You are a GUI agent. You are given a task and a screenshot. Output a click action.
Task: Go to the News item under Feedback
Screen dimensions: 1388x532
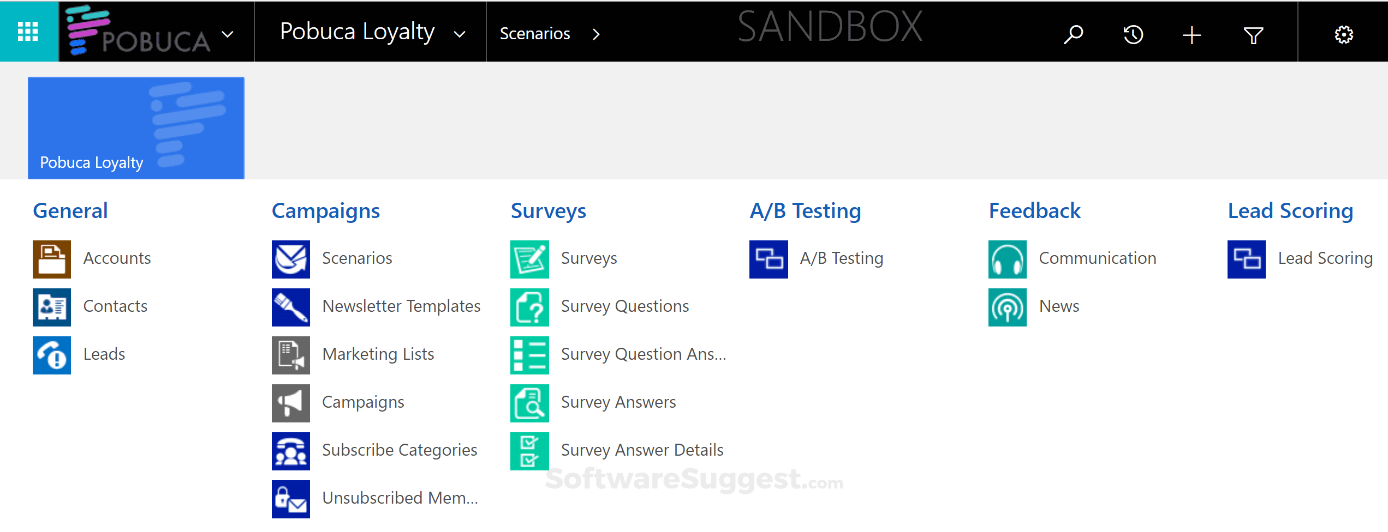(x=1058, y=306)
